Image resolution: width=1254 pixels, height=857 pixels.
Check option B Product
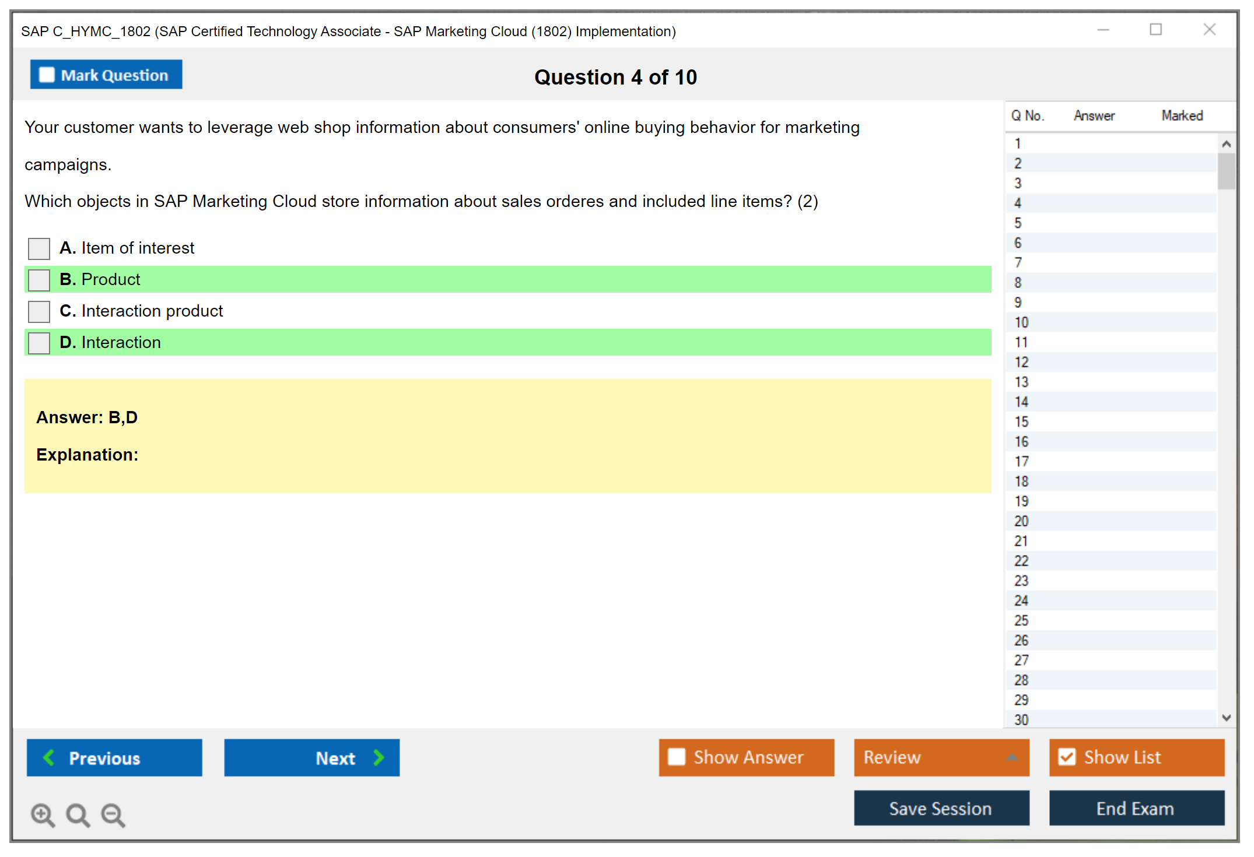click(39, 280)
